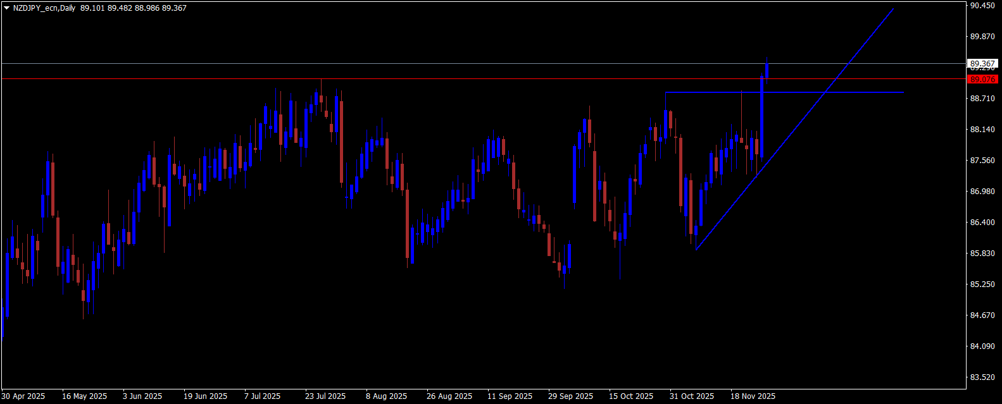Click the 86.400 price scale label
The height and width of the screenshot is (404, 1002).
click(x=982, y=222)
